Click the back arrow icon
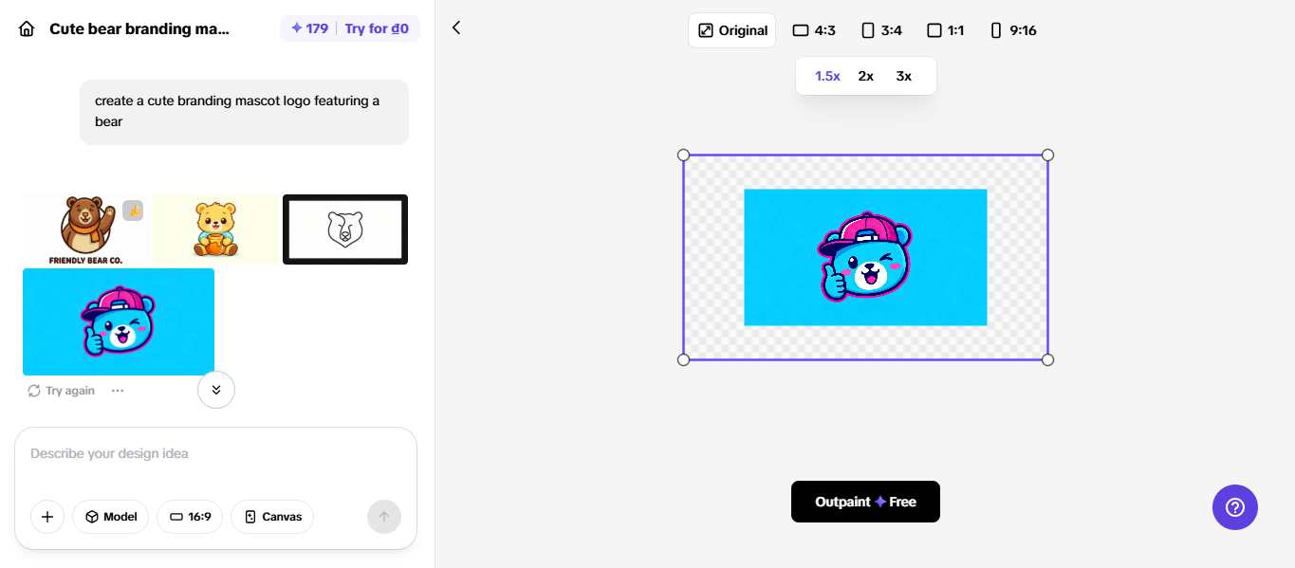The width and height of the screenshot is (1295, 568). pyautogui.click(x=456, y=28)
